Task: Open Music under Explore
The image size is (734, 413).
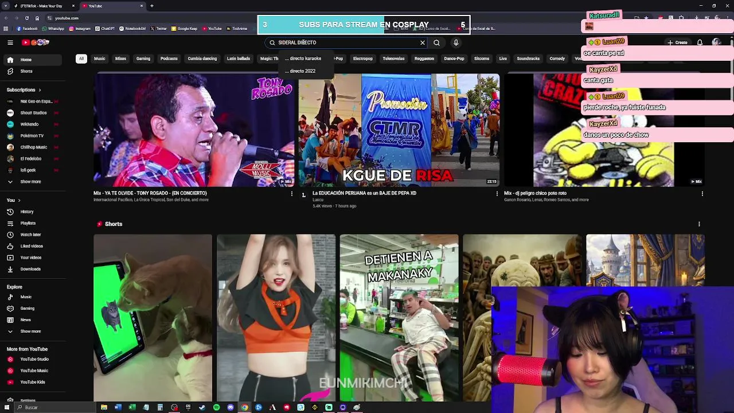Action: click(33, 297)
